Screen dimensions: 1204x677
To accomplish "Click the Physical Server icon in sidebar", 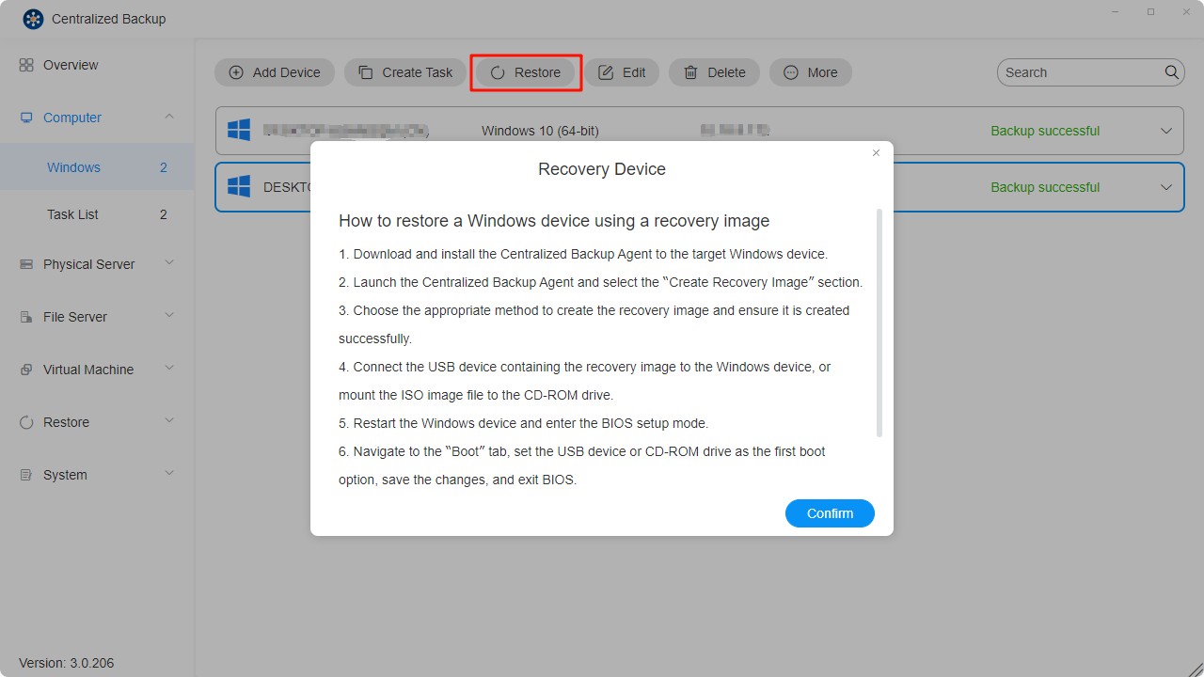I will [26, 264].
